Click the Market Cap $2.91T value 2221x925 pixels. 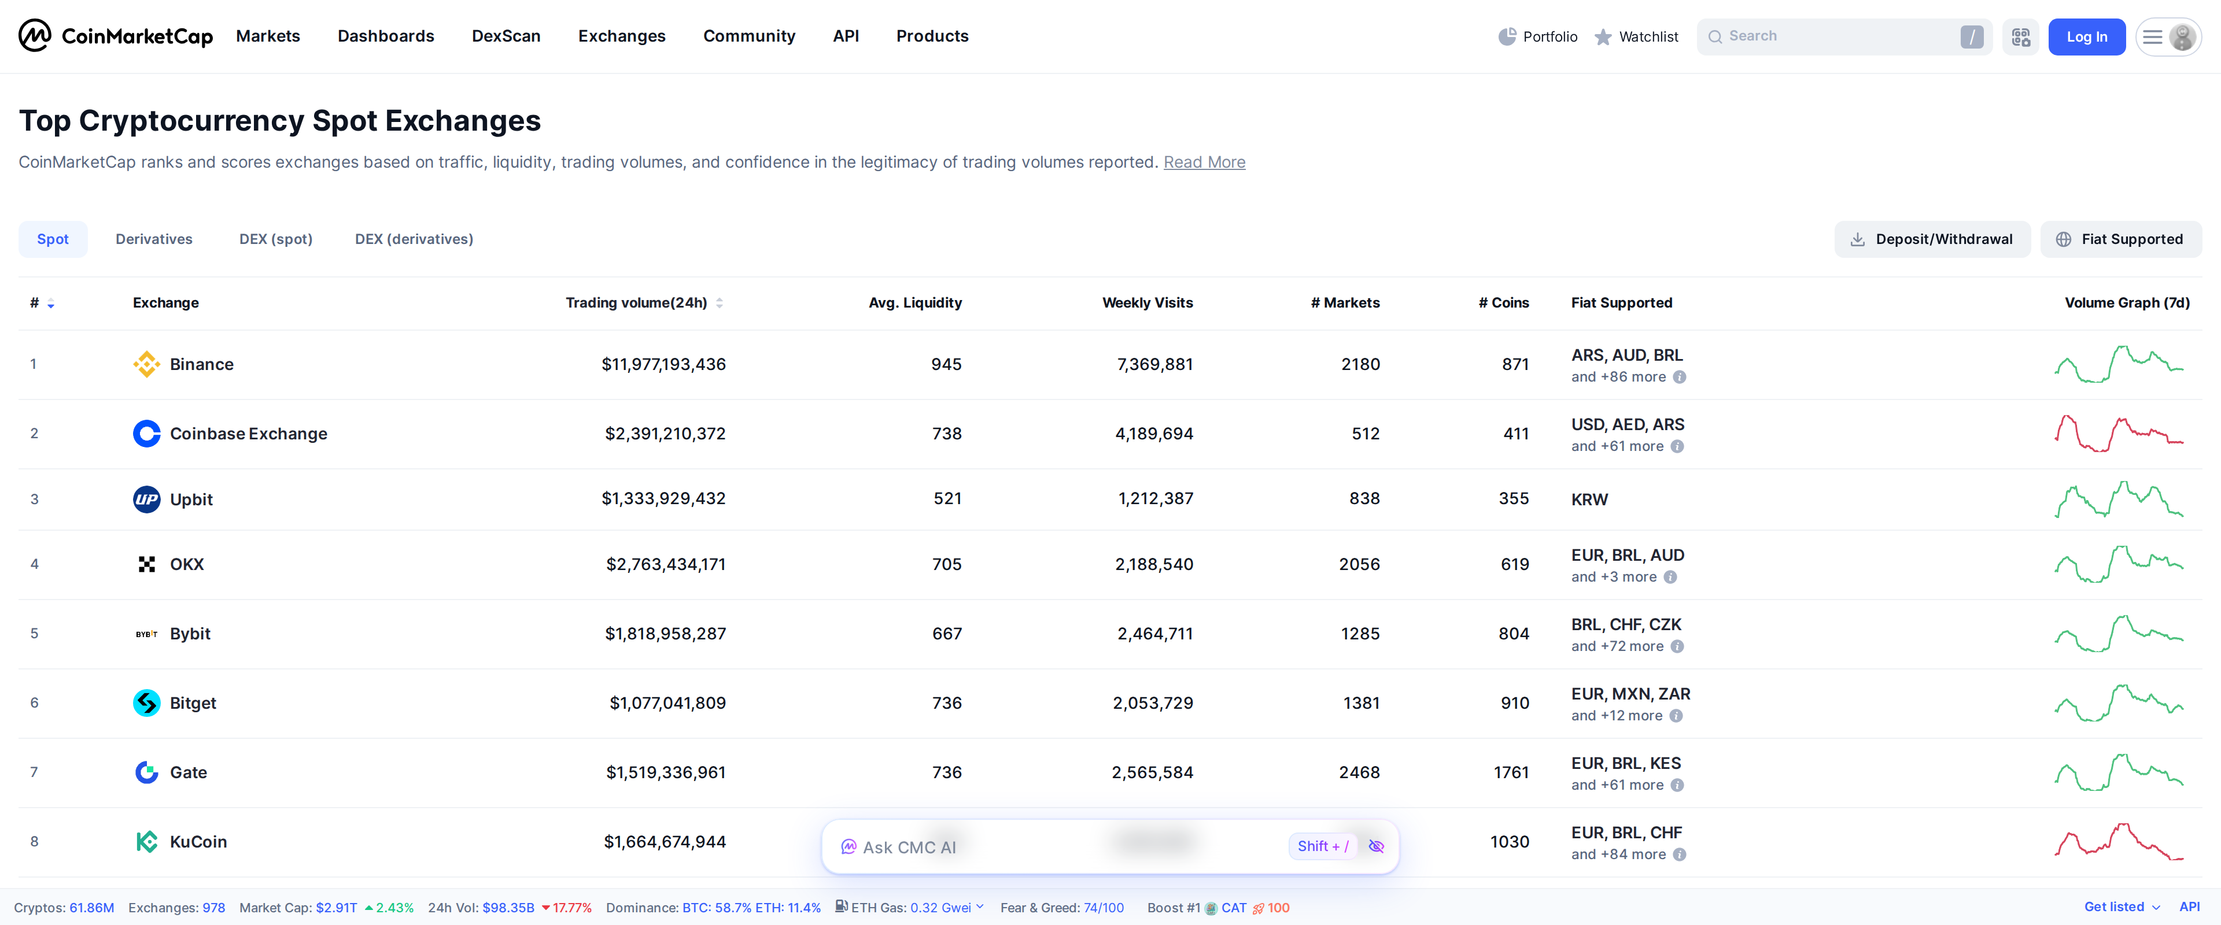(336, 908)
